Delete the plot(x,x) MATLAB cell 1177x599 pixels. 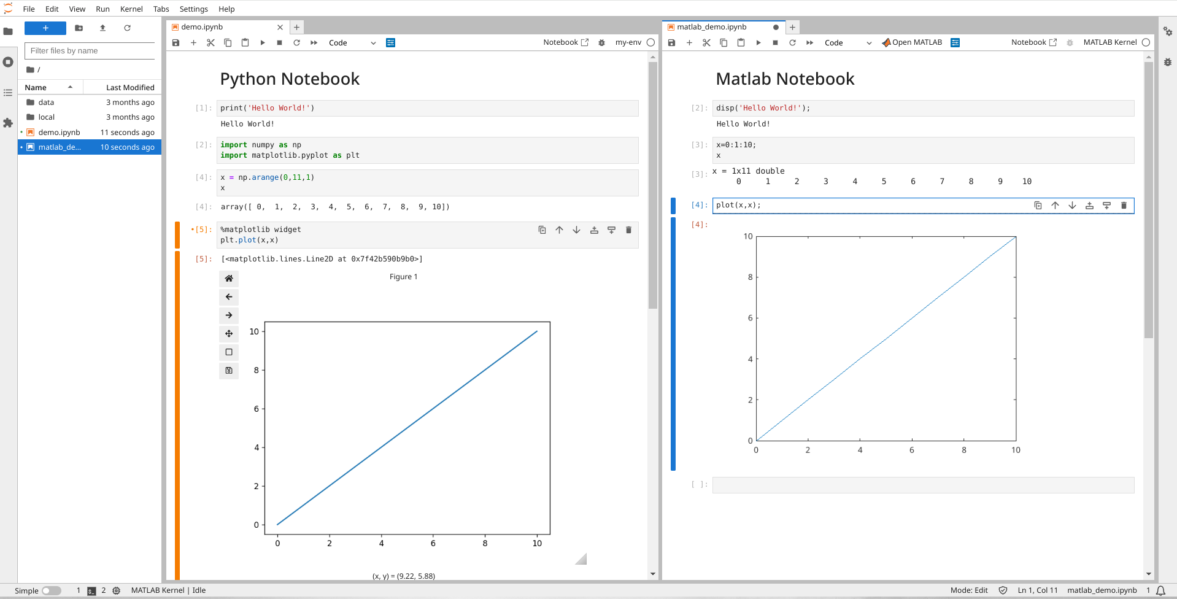1124,206
